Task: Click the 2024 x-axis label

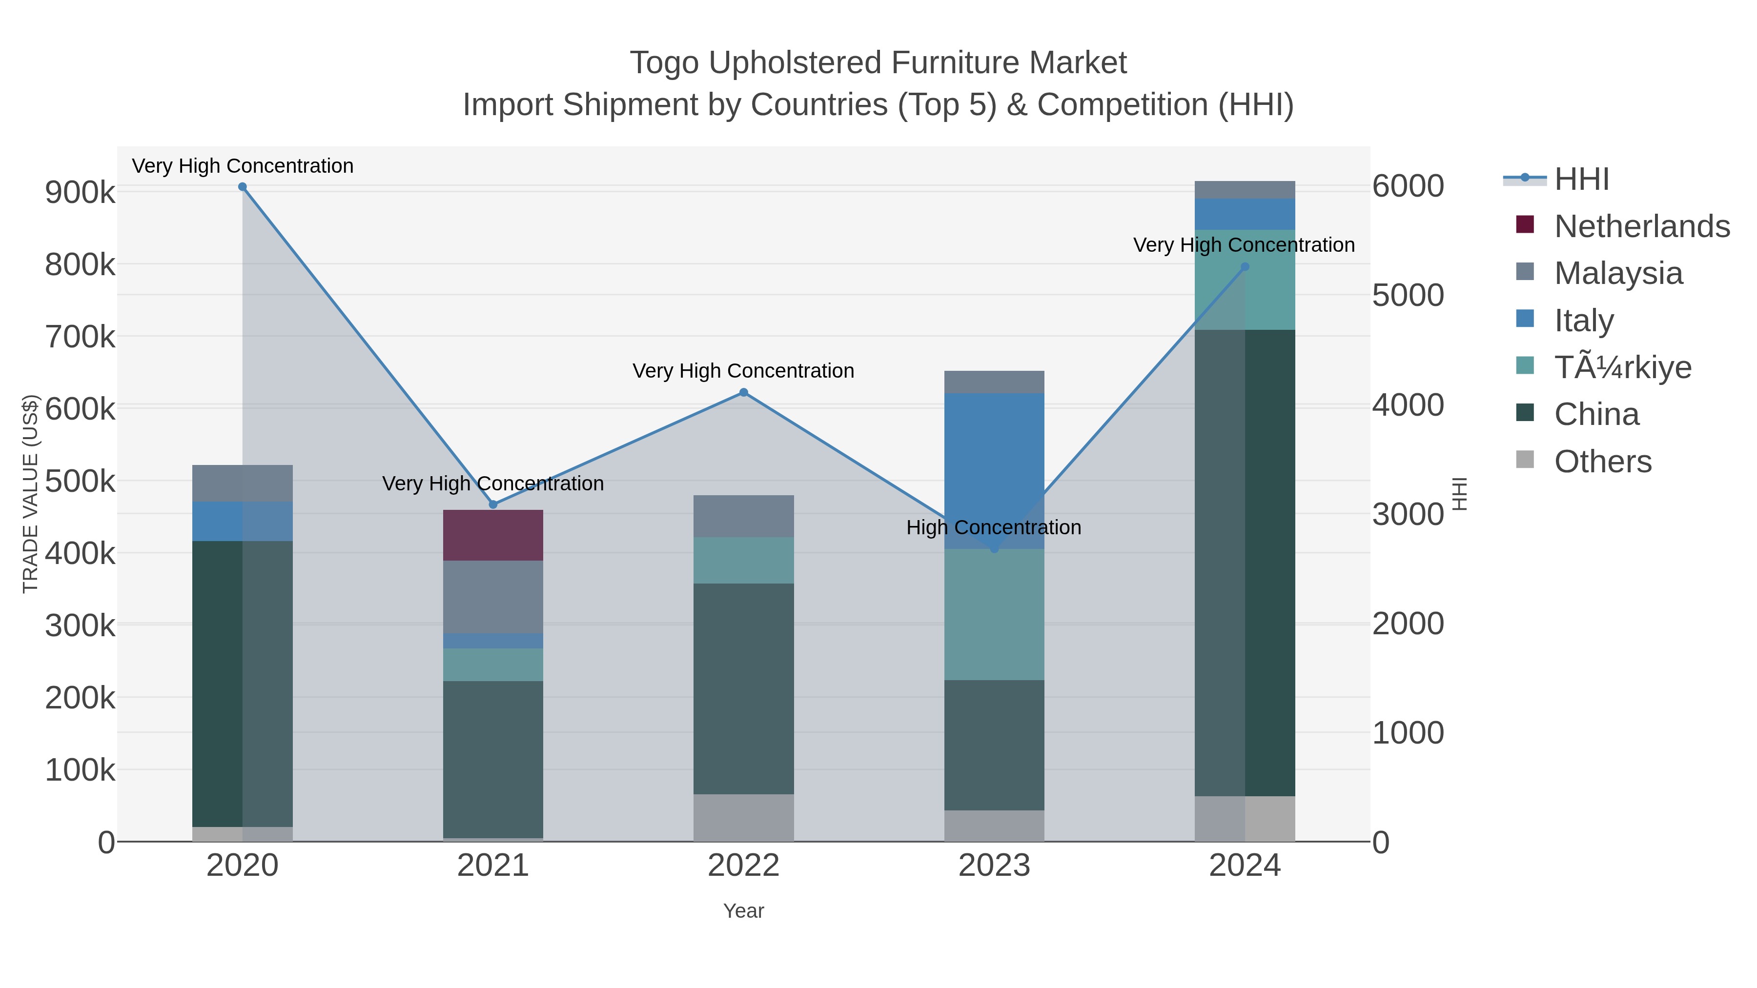Action: pos(1245,866)
